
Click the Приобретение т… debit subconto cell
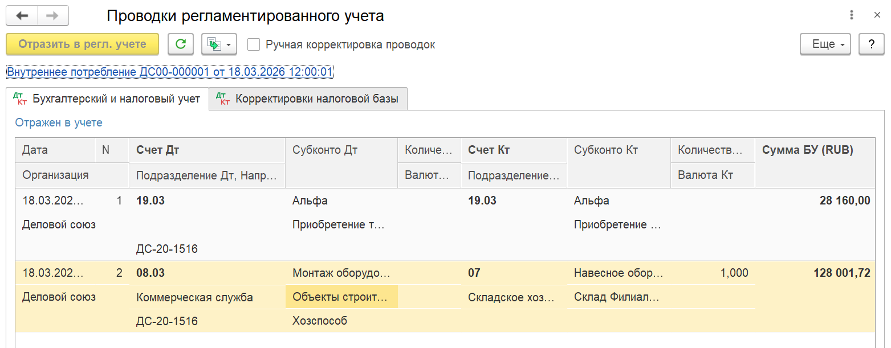(x=341, y=224)
